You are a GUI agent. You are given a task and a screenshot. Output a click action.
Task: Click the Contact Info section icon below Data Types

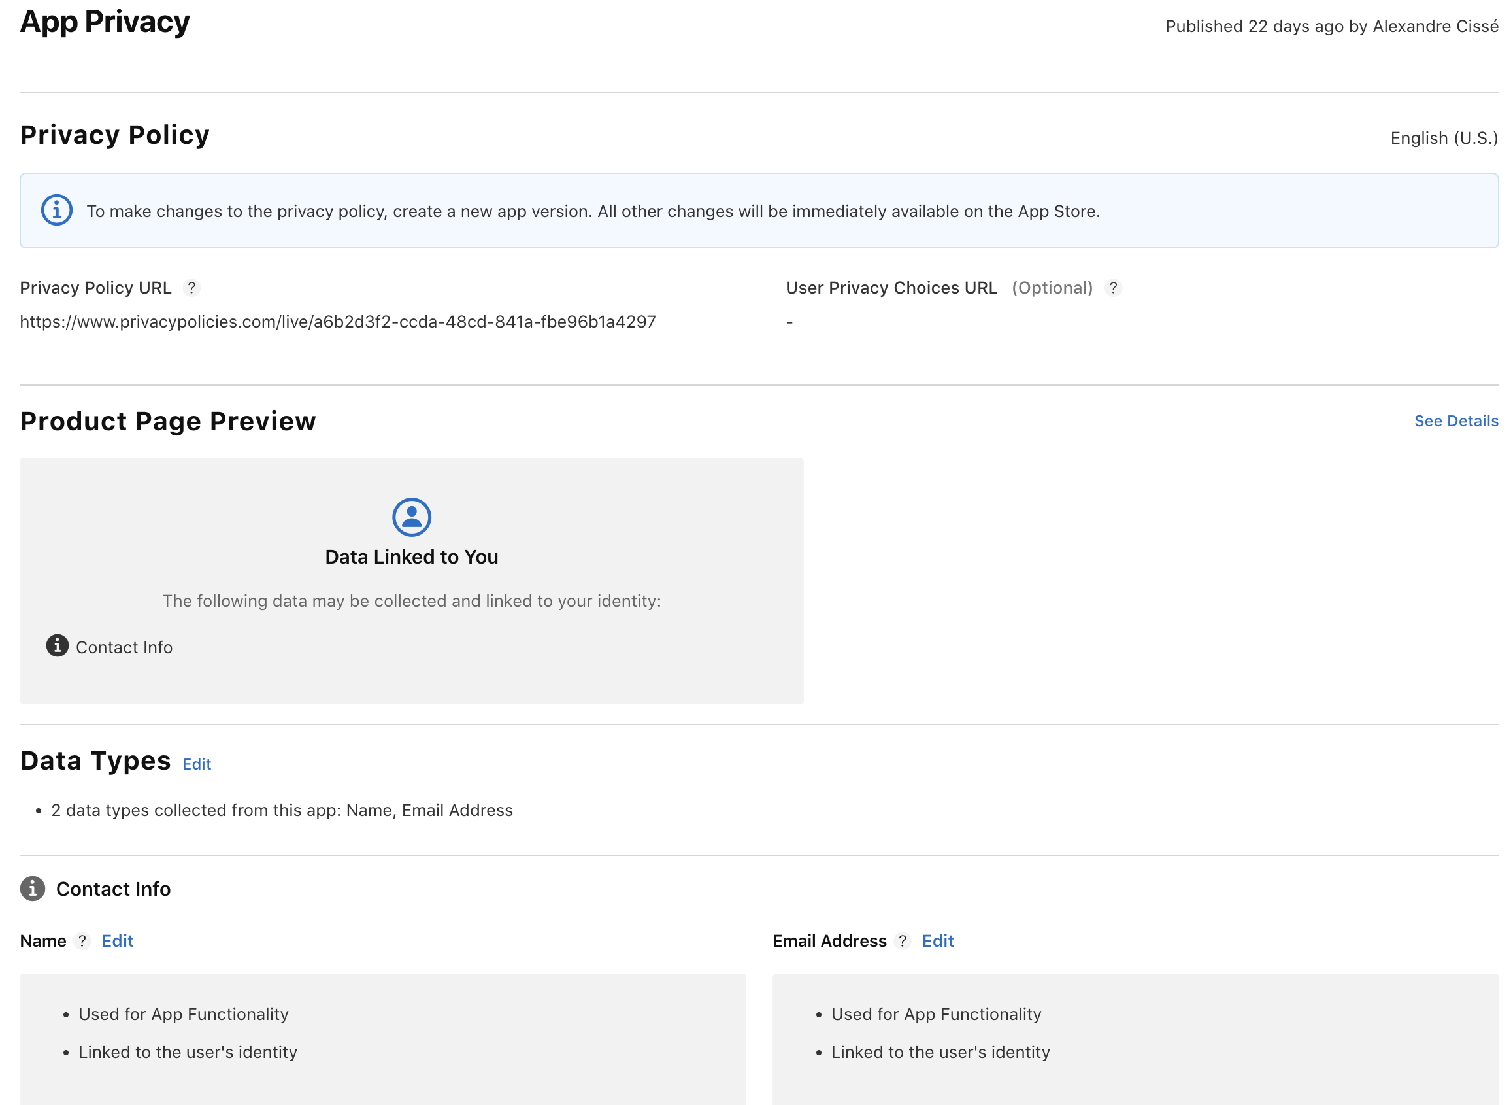coord(32,889)
